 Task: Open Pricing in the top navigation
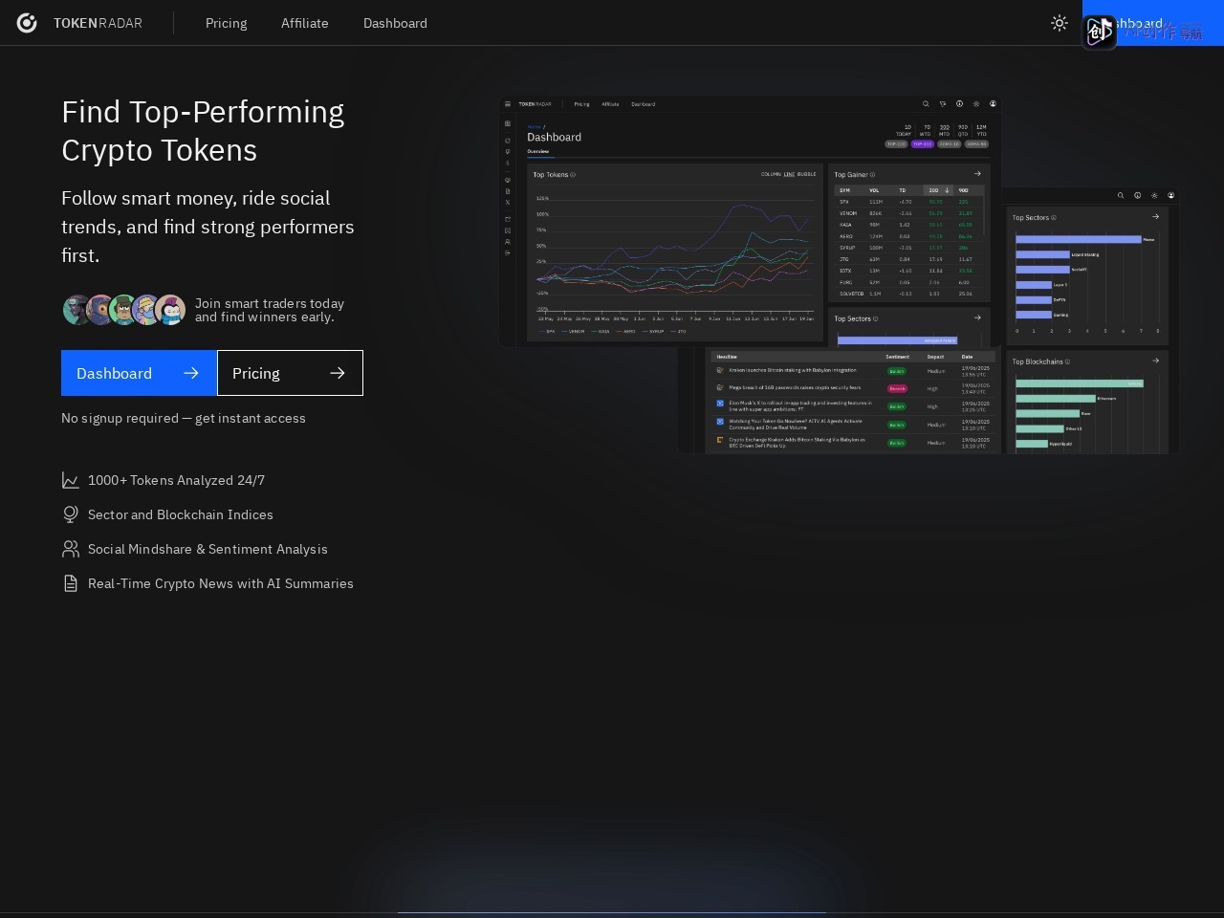pos(226,23)
